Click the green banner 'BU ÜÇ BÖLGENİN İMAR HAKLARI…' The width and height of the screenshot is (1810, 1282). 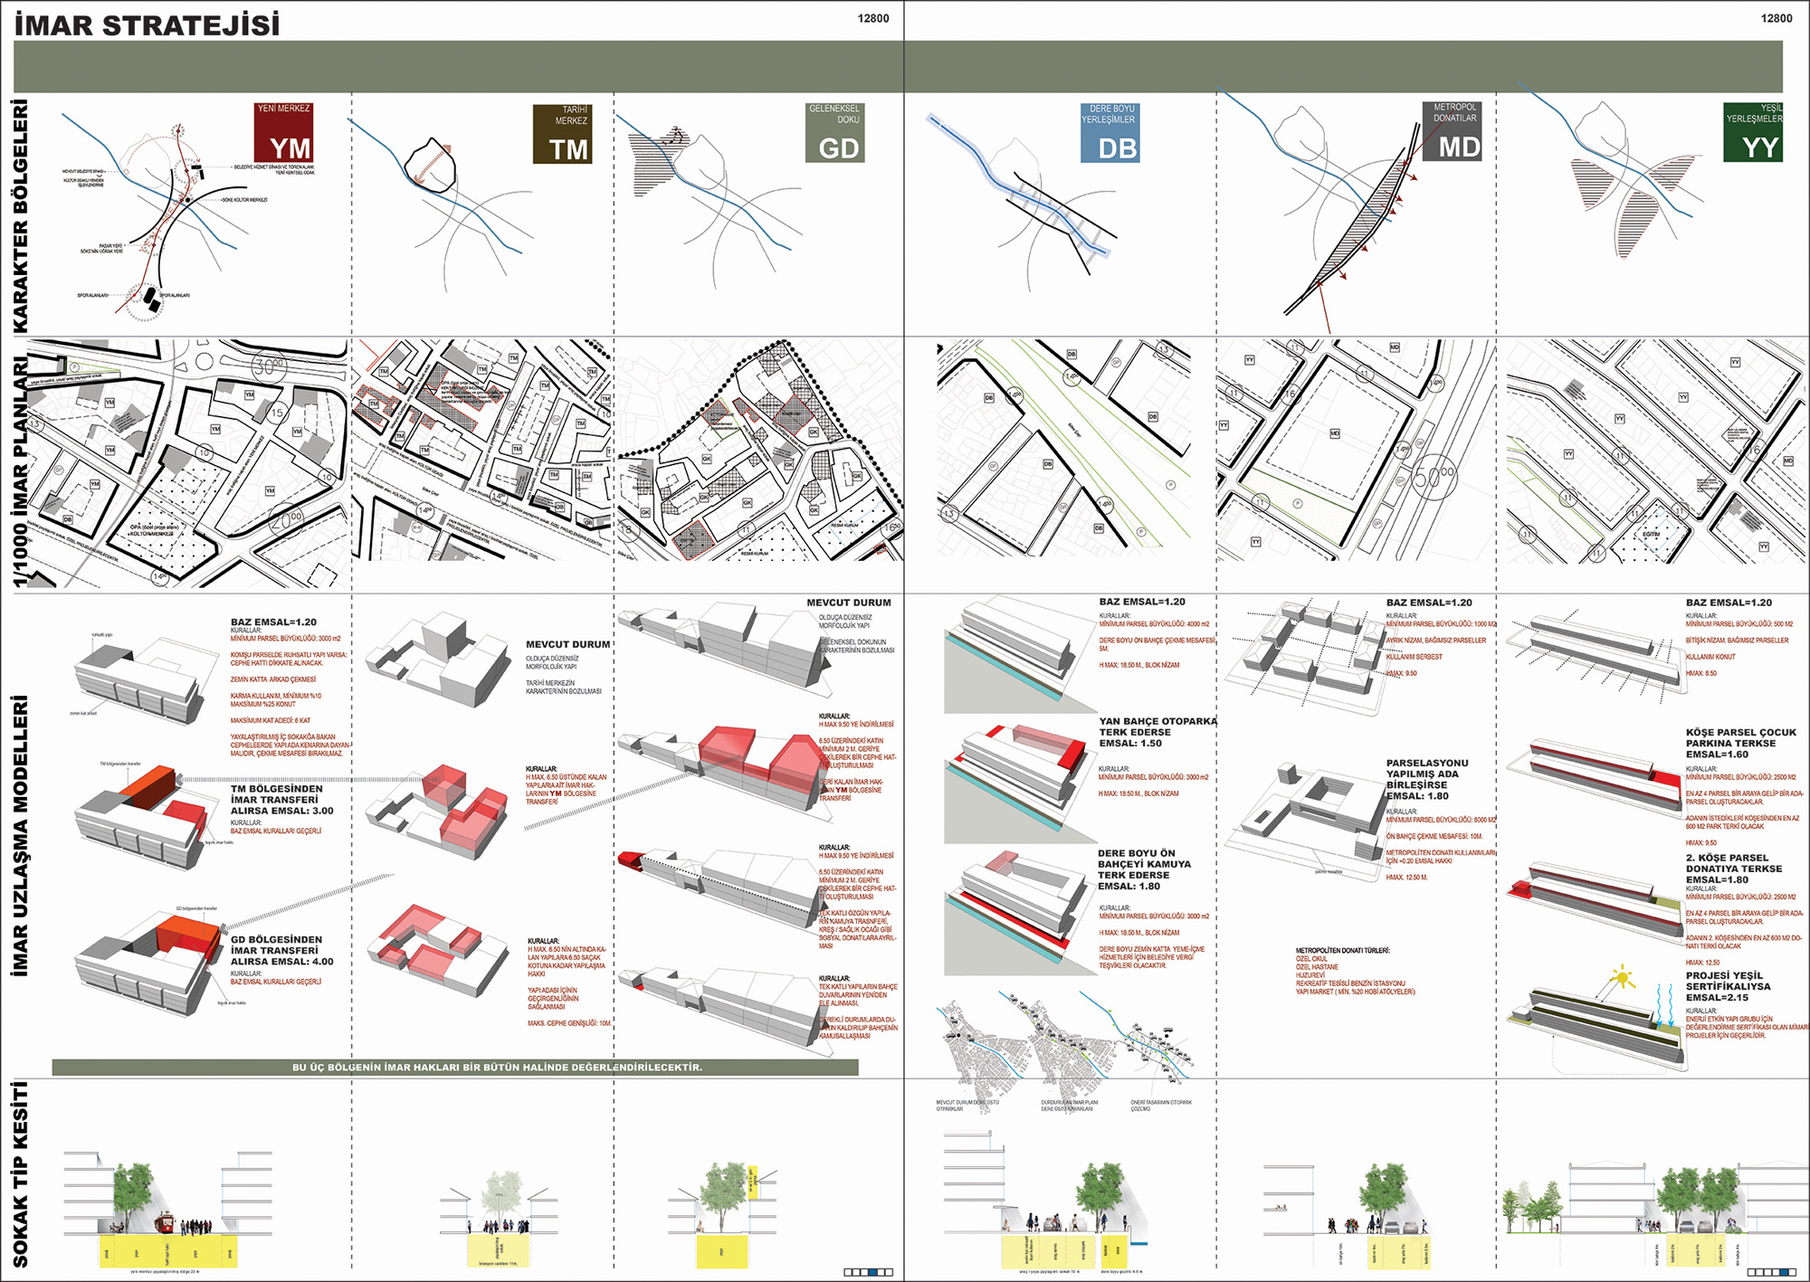(455, 1068)
